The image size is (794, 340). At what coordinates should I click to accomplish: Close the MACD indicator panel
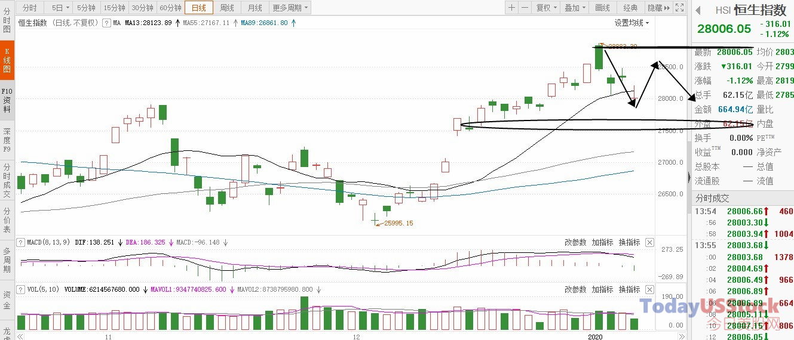[650, 243]
